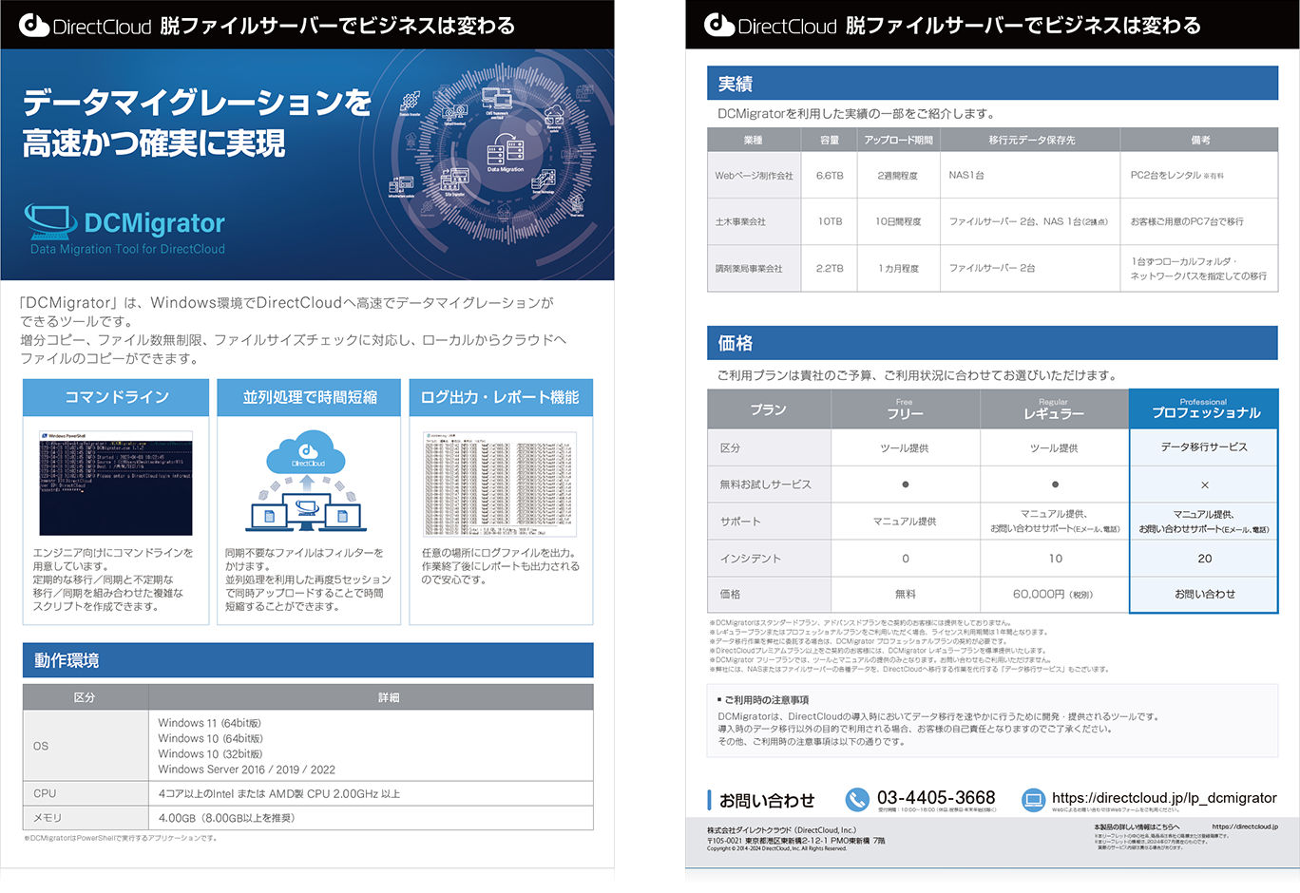Click the DirectCloud logo on the left page header
Viewport: 1300px width, 893px height.
(86, 26)
